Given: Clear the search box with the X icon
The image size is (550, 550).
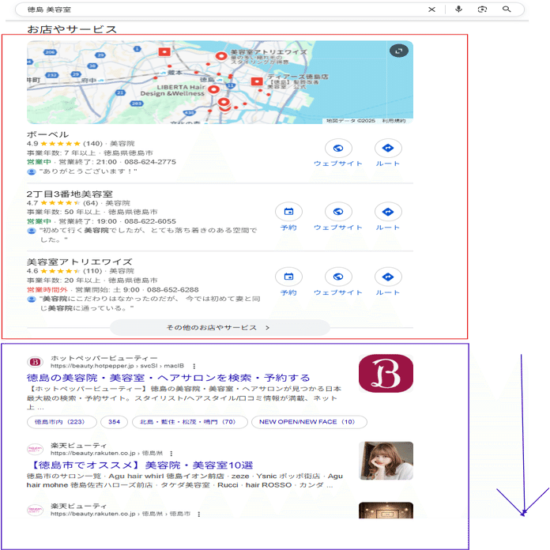Looking at the screenshot, I should pyautogui.click(x=431, y=9).
